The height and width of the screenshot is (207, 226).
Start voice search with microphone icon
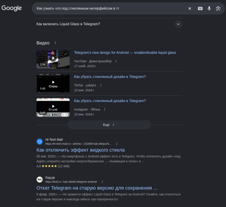click(209, 9)
